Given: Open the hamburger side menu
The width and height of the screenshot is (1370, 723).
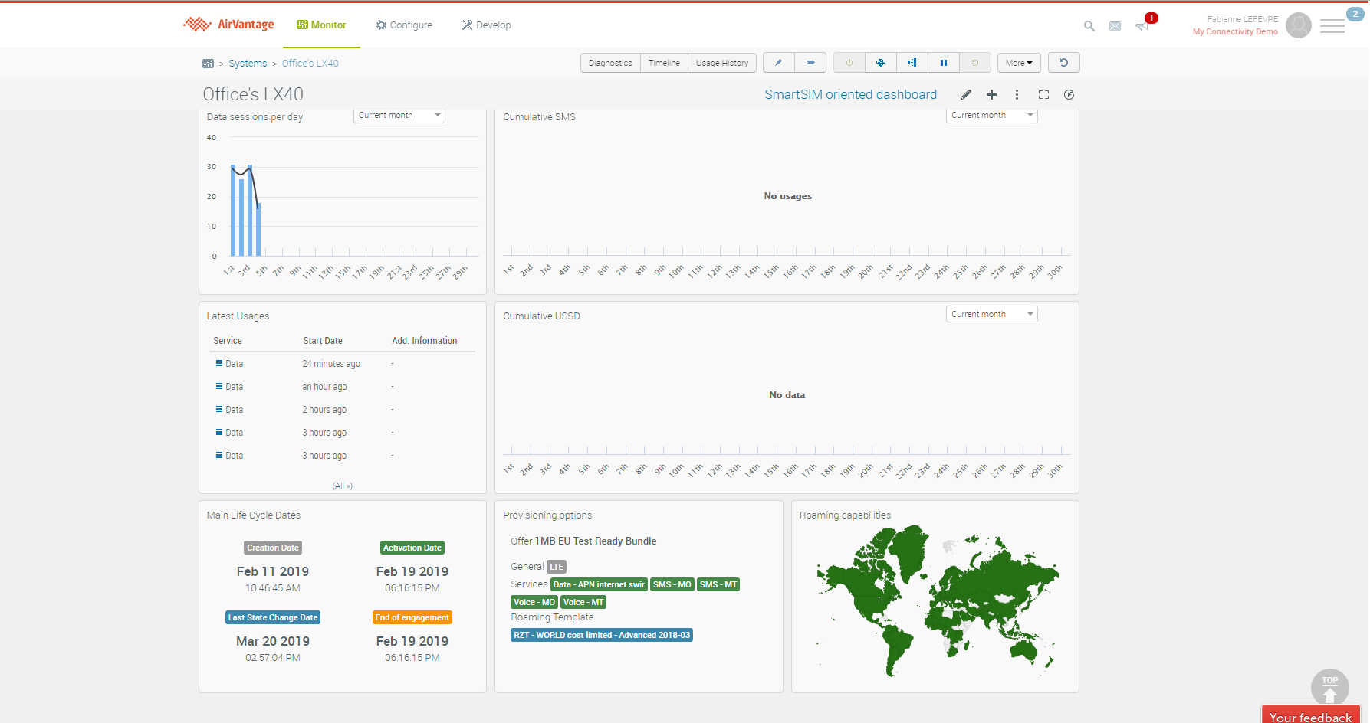Looking at the screenshot, I should [x=1332, y=27].
